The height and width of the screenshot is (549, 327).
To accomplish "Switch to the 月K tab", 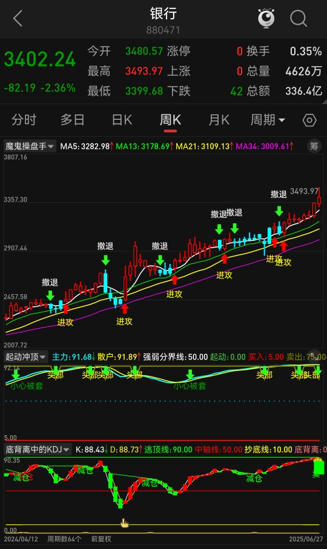I will (219, 120).
